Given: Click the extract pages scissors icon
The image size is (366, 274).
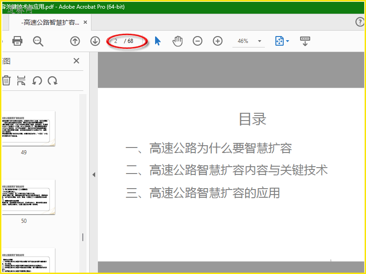Looking at the screenshot, I should (21, 81).
